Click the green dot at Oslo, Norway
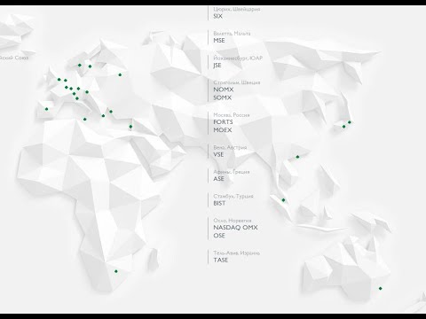 80,65
